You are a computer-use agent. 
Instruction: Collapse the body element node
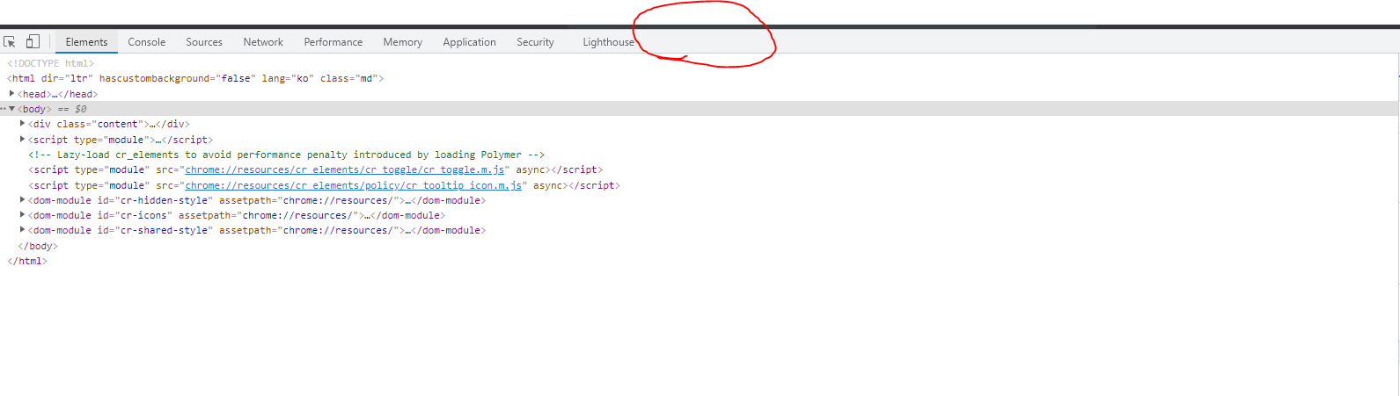tap(12, 109)
